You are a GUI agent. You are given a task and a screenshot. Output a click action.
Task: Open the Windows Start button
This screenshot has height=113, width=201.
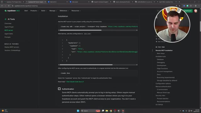(78, 111)
